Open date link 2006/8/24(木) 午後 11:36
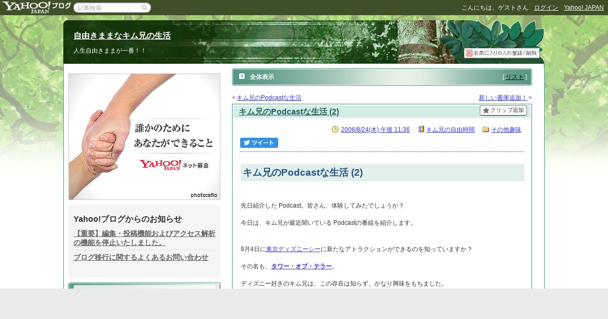This screenshot has height=319, width=608. coord(375,130)
